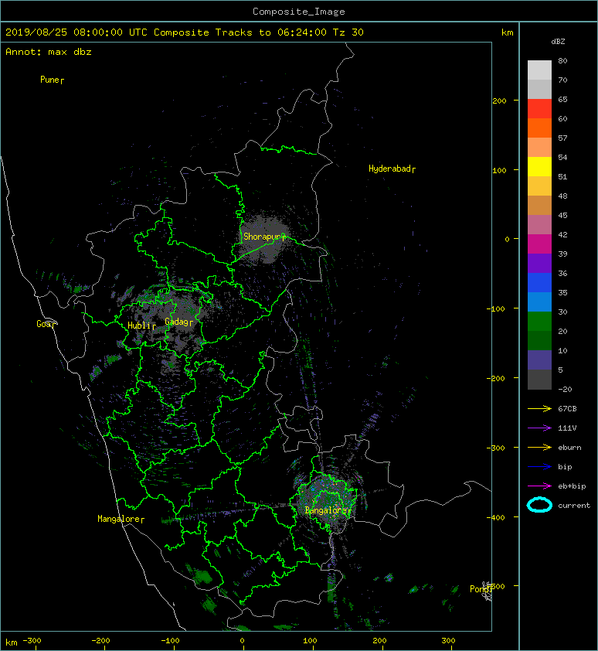Click the tan 48 dBZ color swatch
Image resolution: width=598 pixels, height=651 pixels.
coord(539,205)
